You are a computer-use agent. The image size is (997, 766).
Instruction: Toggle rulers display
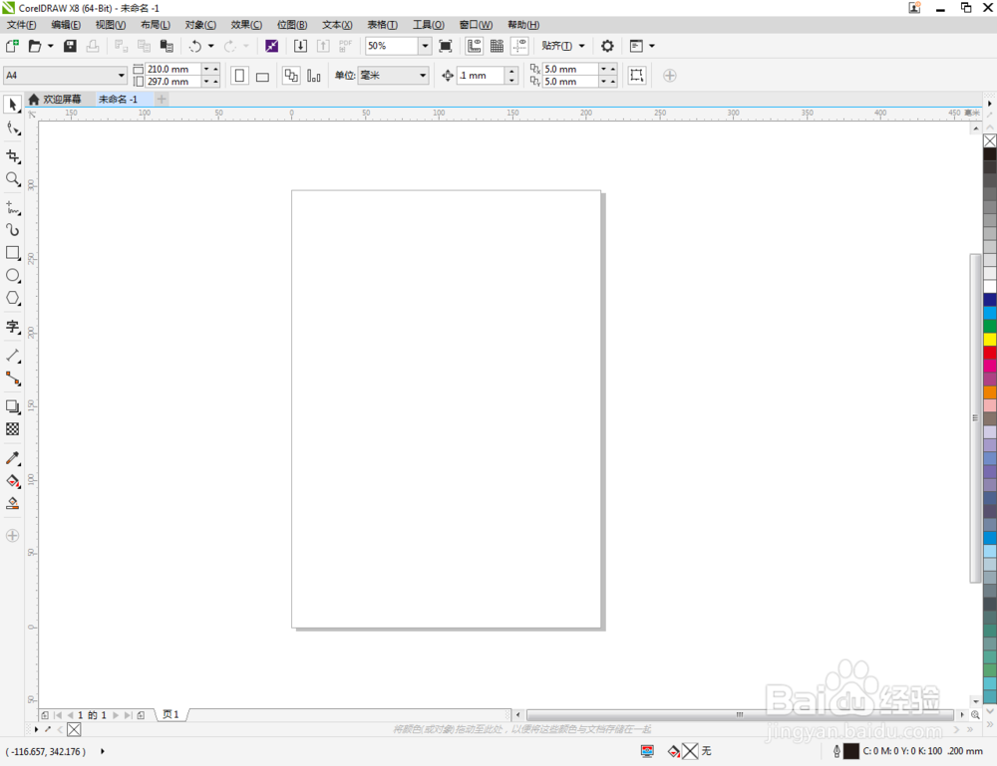coord(474,46)
